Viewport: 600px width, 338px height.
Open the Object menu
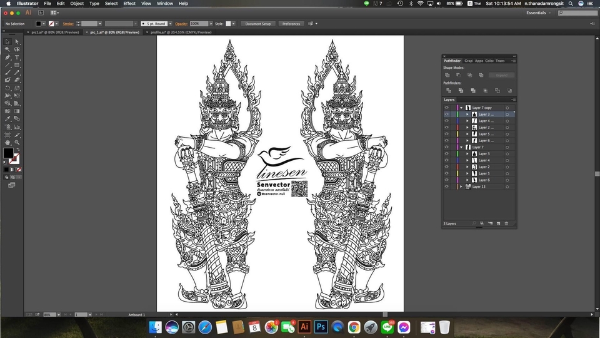77,4
